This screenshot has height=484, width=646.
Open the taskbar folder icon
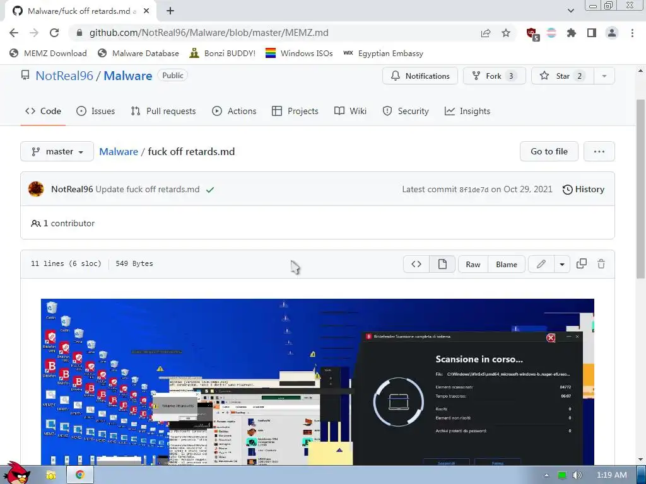click(50, 475)
